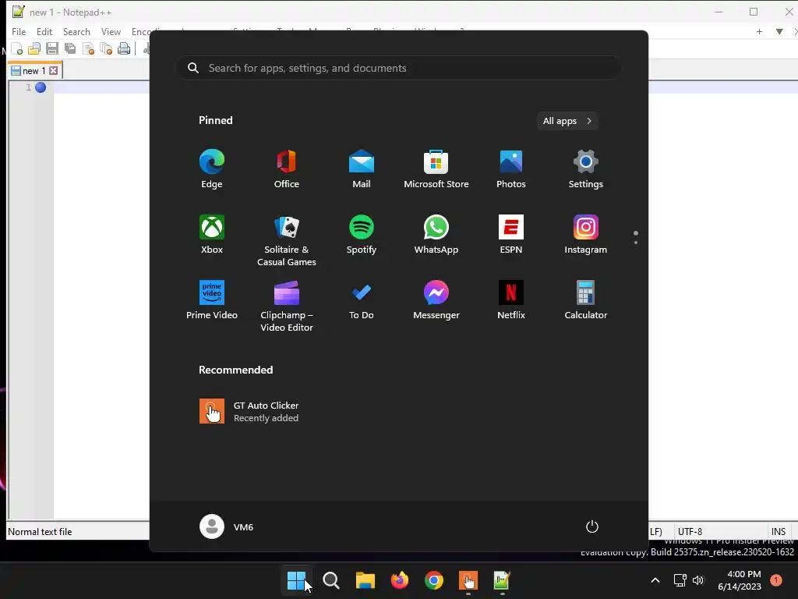The width and height of the screenshot is (798, 599).
Task: Click the plus button near Notepad++ tab bar
Action: 759,31
